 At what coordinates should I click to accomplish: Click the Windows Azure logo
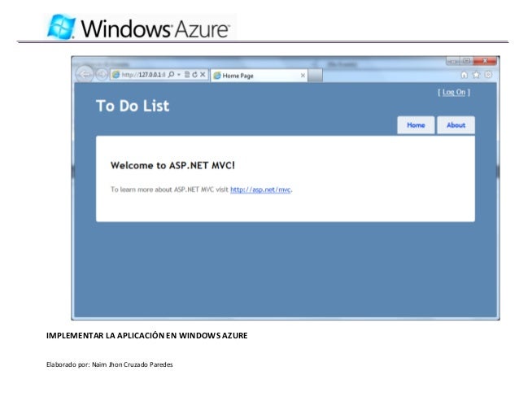pos(139,27)
